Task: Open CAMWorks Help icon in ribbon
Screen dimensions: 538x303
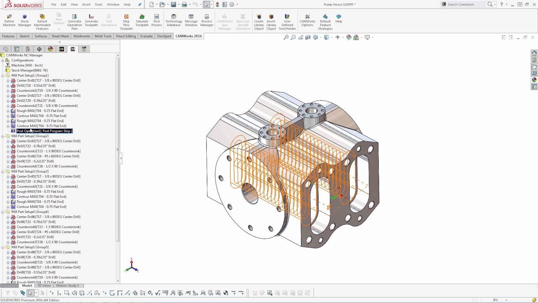Action: pos(338,19)
